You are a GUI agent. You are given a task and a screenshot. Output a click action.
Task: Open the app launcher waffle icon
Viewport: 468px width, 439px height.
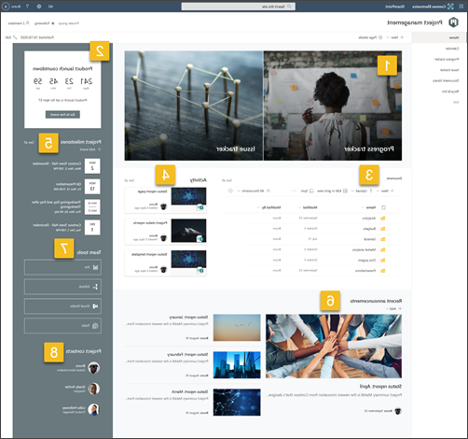pyautogui.click(x=461, y=7)
